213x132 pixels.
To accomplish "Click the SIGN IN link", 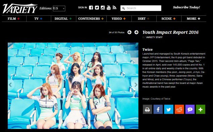I will (83, 8).
